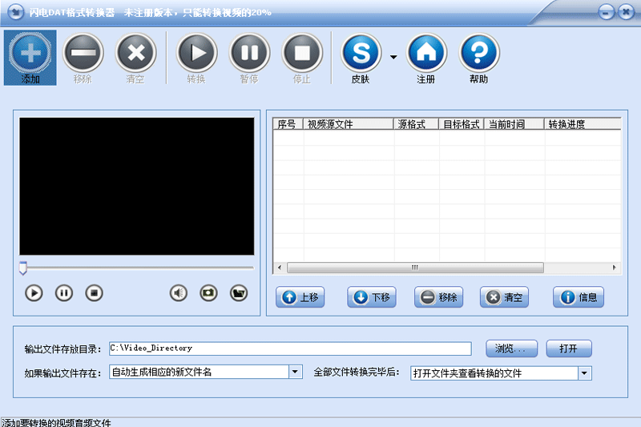
Task: Click the 上移 move up button
Action: [x=300, y=297]
